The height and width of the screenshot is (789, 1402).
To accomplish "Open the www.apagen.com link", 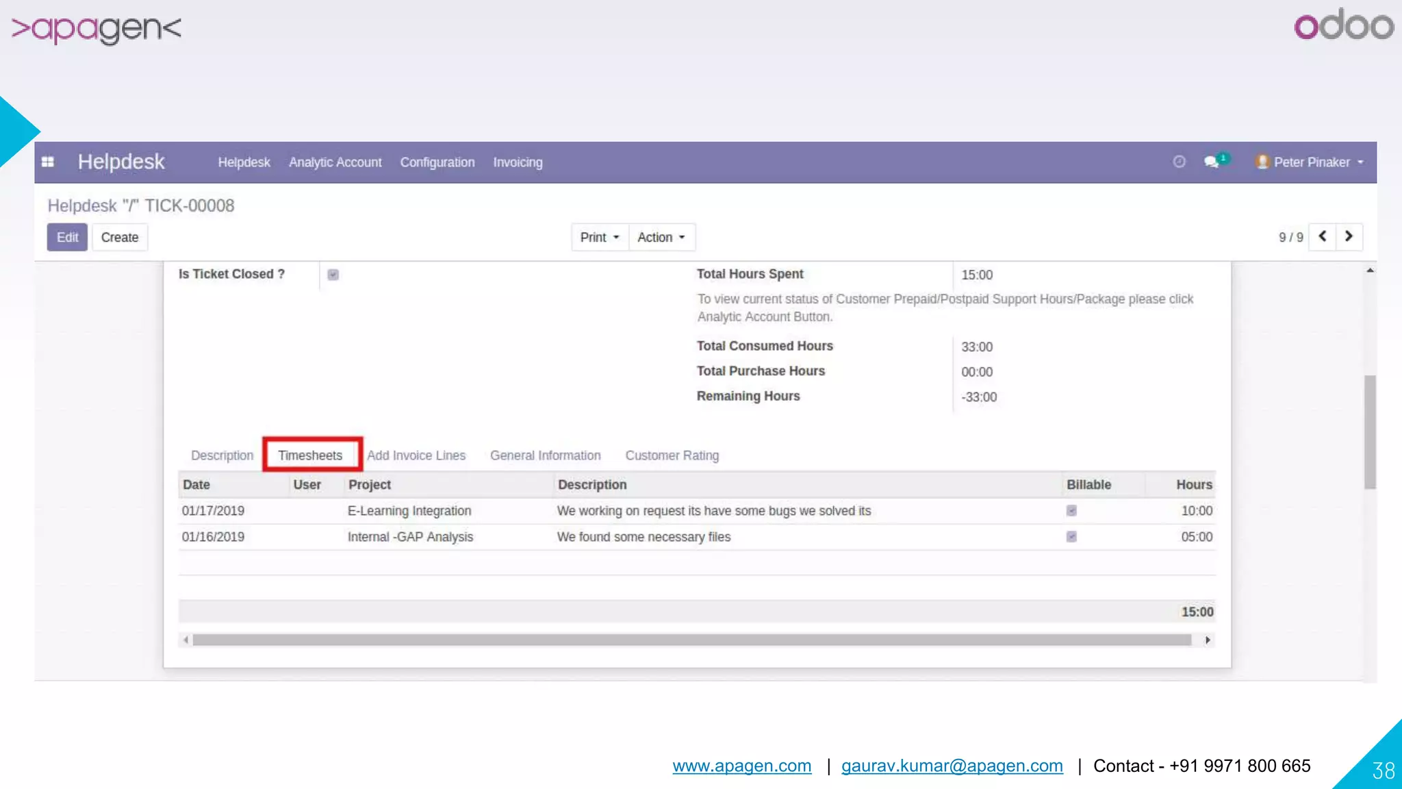I will click(x=741, y=766).
